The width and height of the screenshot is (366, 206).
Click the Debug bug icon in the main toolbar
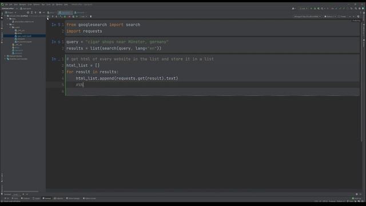[x=315, y=9]
